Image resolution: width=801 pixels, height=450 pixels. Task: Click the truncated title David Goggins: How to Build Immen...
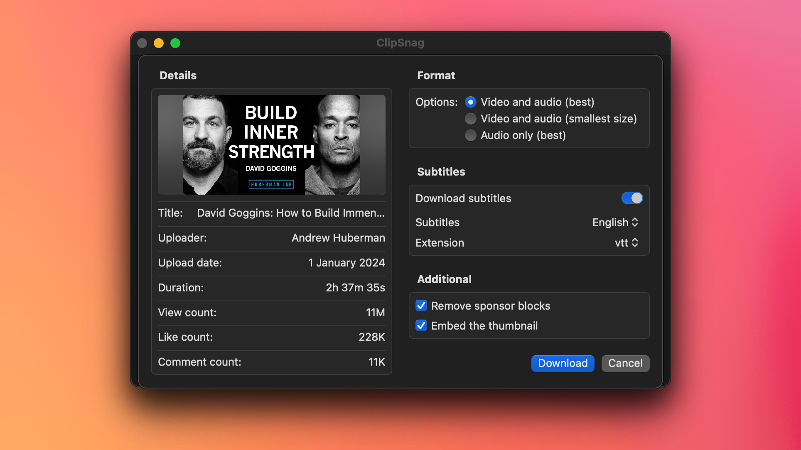point(291,213)
